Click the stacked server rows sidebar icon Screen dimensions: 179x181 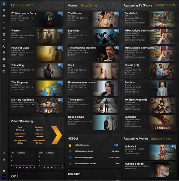(4, 65)
